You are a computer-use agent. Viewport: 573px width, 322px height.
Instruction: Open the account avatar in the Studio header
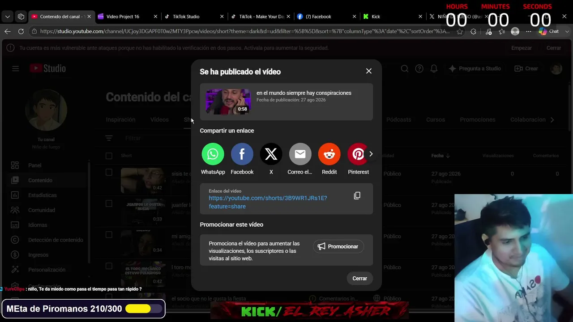tap(556, 68)
